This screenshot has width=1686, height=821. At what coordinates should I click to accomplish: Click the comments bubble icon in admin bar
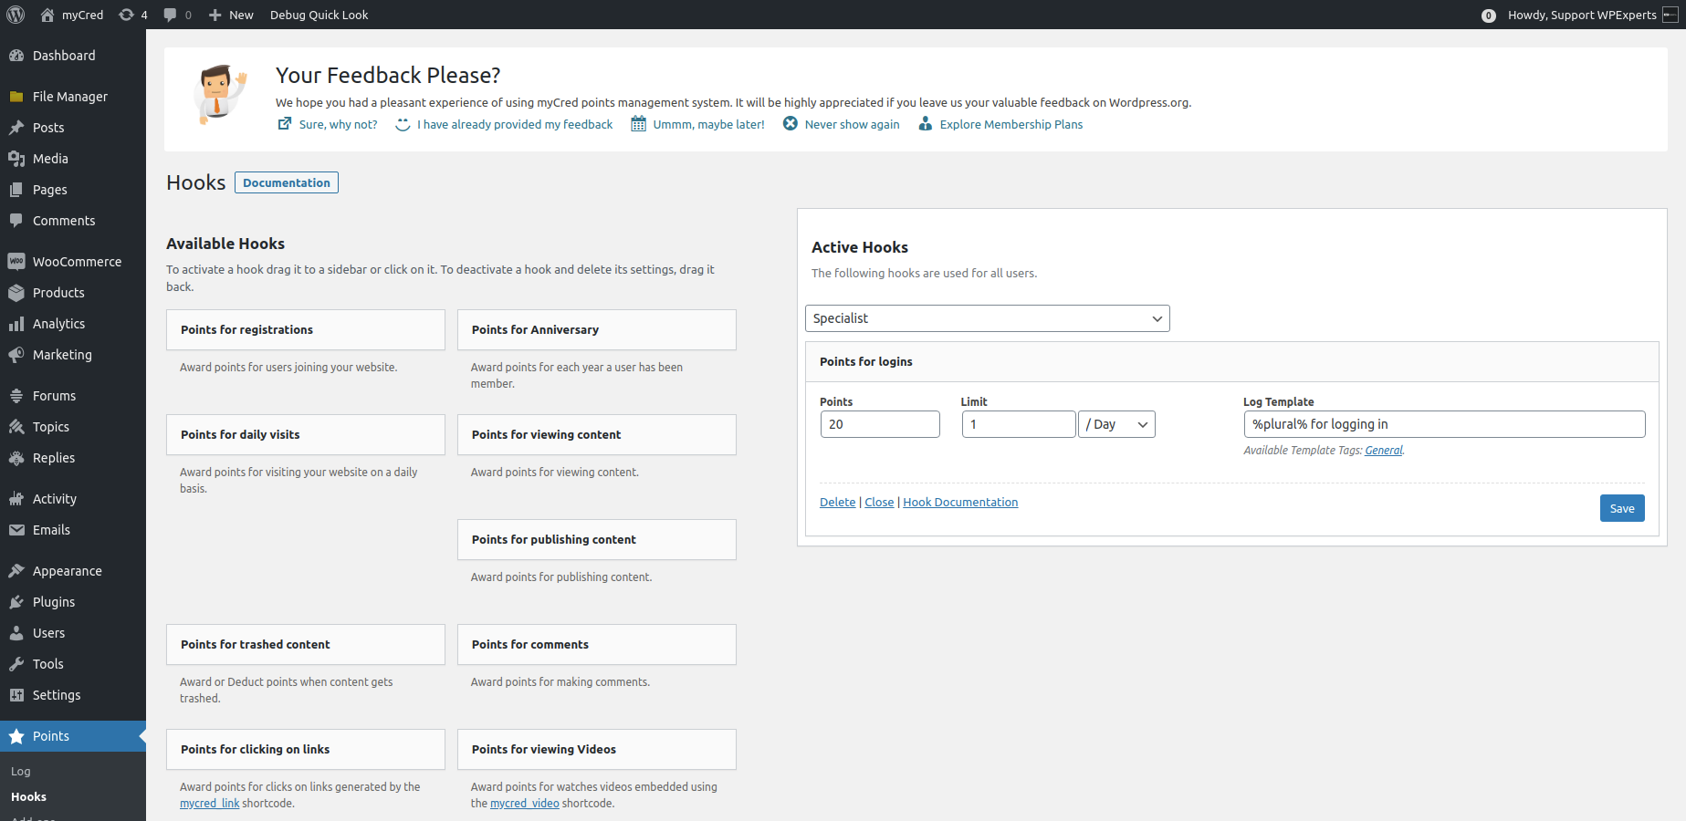(x=170, y=15)
